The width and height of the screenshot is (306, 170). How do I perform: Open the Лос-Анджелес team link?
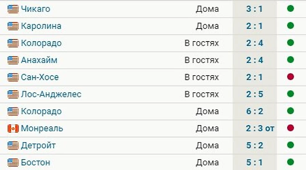pyautogui.click(x=51, y=94)
